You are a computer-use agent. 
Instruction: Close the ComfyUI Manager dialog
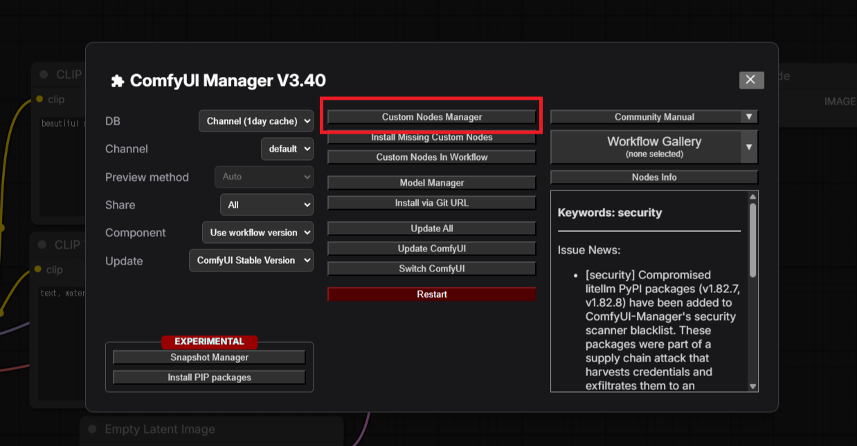752,80
